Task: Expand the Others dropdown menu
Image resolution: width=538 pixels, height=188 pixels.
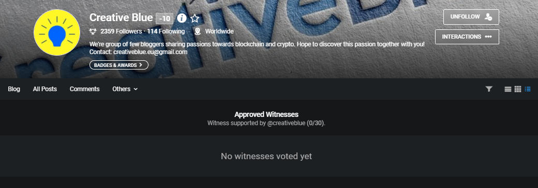Action: pos(125,89)
